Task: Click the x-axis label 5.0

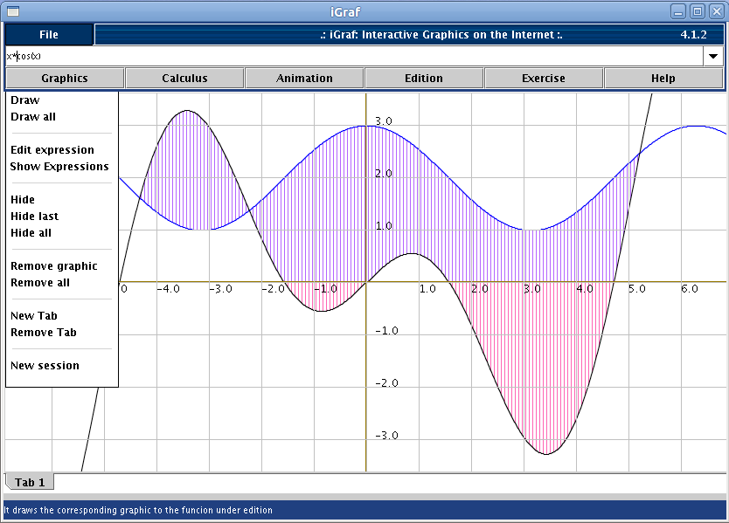Action: pyautogui.click(x=637, y=289)
